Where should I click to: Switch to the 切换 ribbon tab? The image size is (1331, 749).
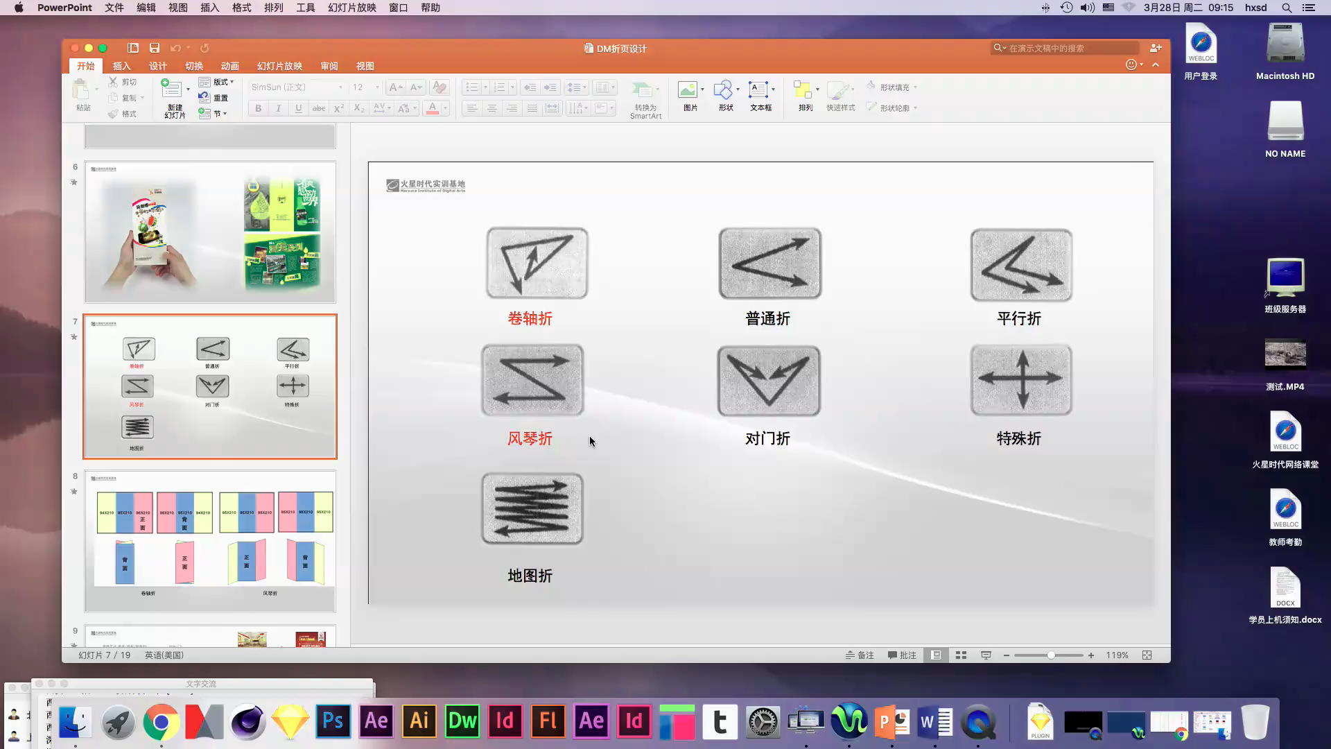[193, 66]
